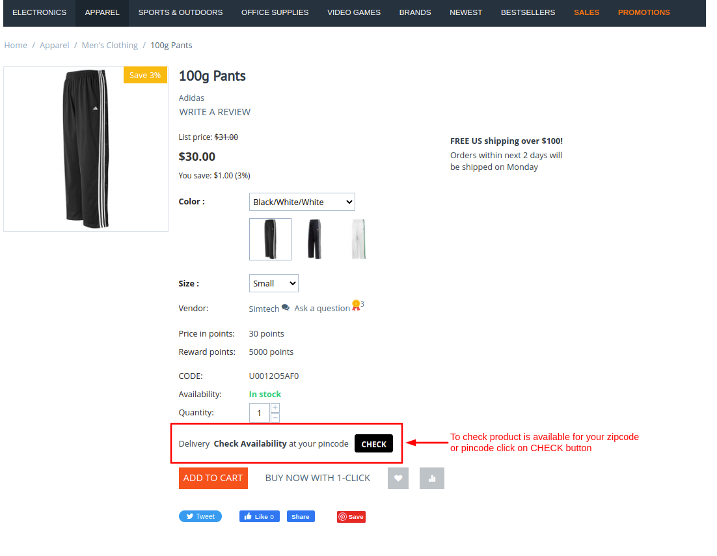Open the Size dropdown
This screenshot has height=556, width=717.
[273, 283]
